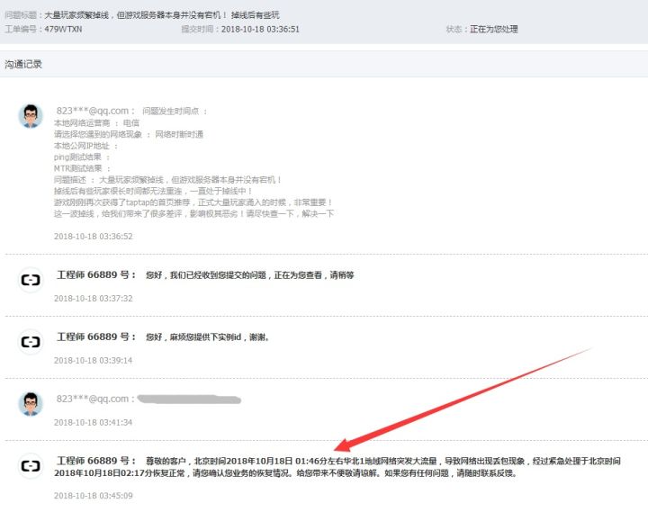This screenshot has height=512, width=648.
Task: Click the line 这一波掉线，给我们带来了很多差评
Action: (193, 213)
